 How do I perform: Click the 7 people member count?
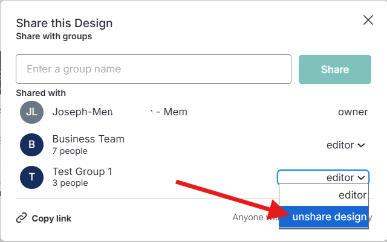70,151
